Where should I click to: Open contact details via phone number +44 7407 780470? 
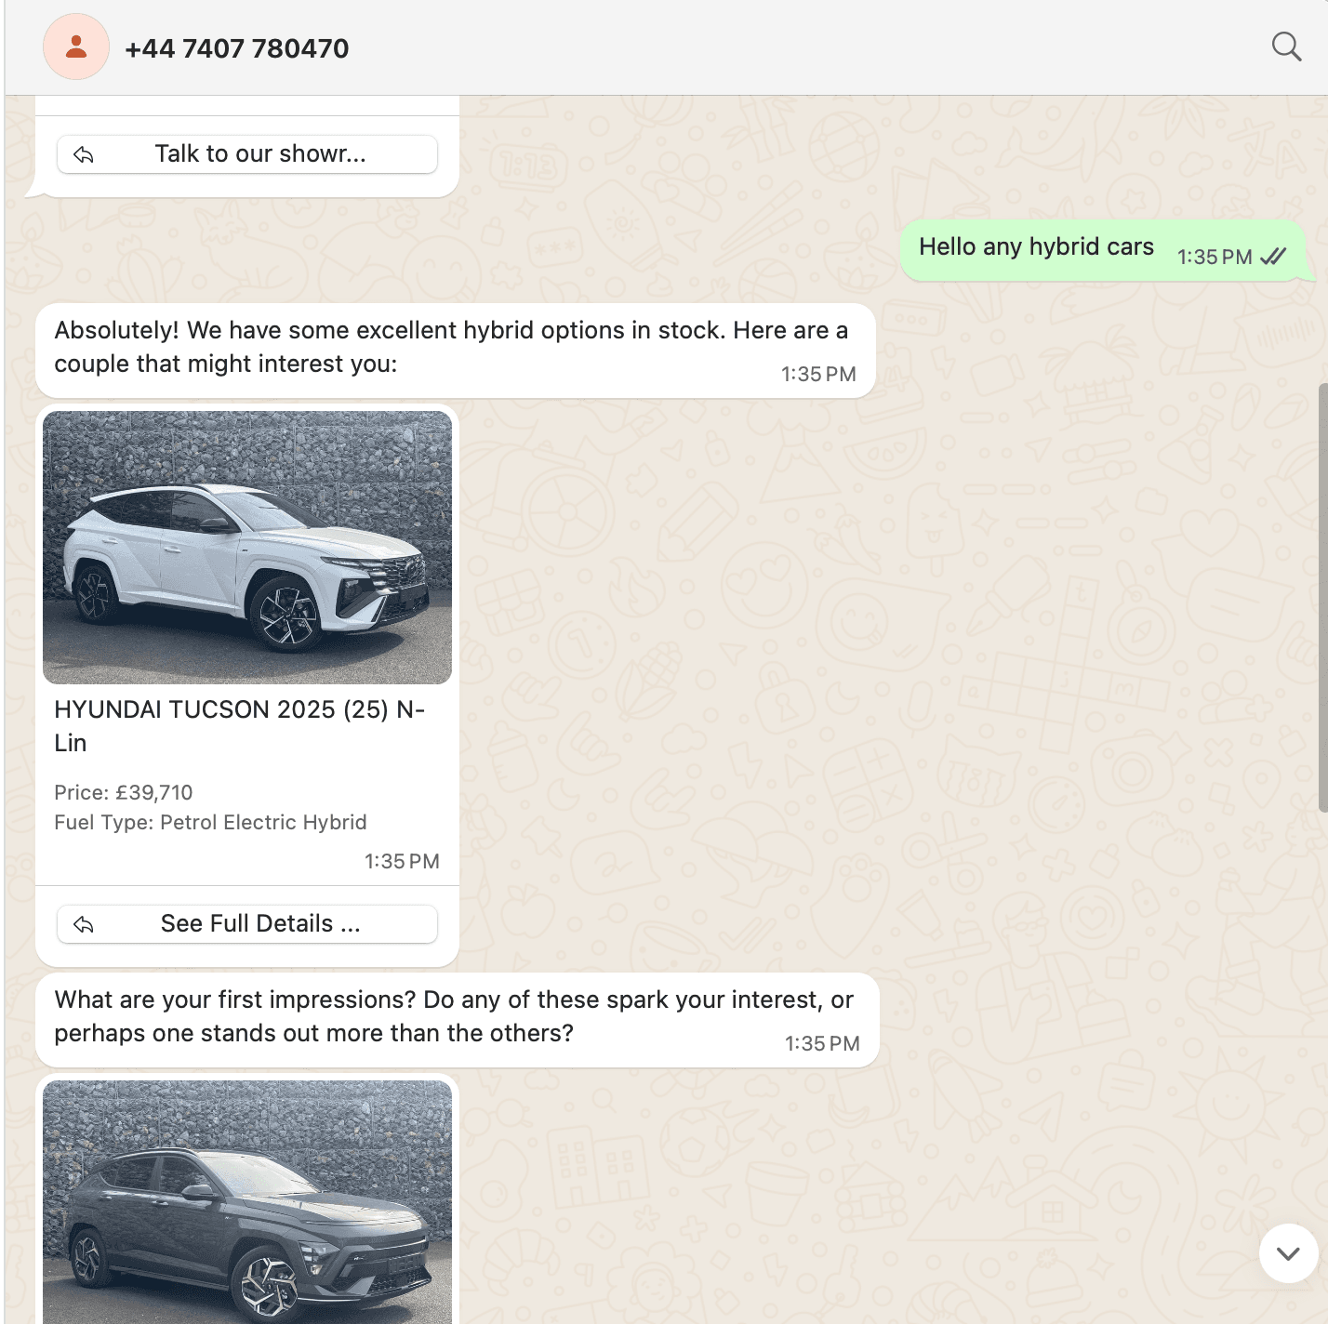pos(237,48)
